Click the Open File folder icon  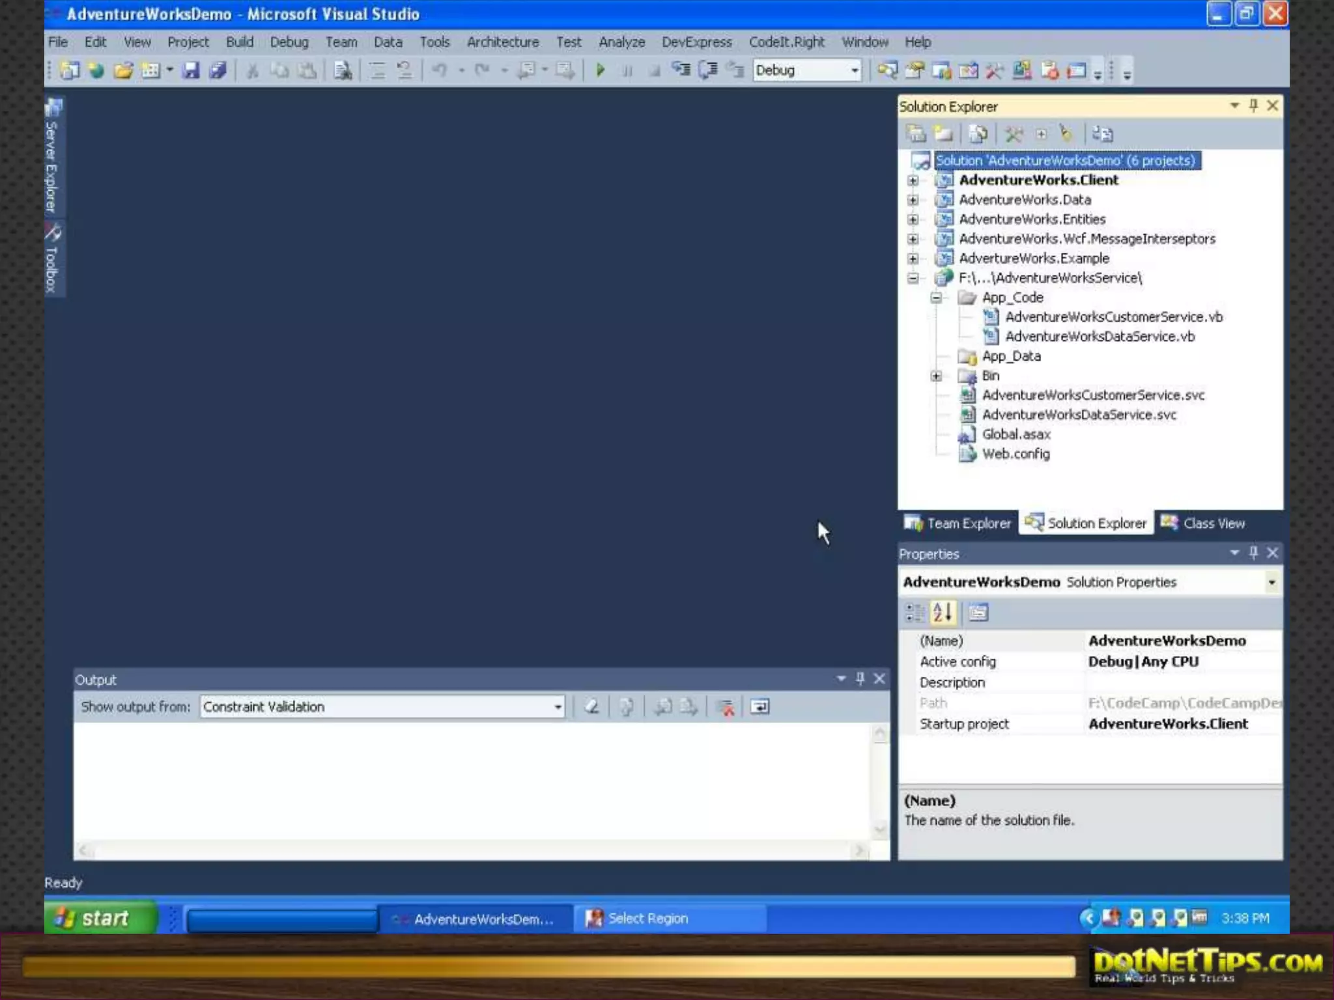123,70
